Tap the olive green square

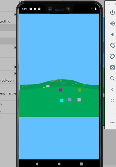pyautogui.click(x=79, y=90)
